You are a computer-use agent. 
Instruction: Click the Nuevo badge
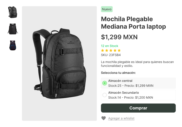[107, 9]
